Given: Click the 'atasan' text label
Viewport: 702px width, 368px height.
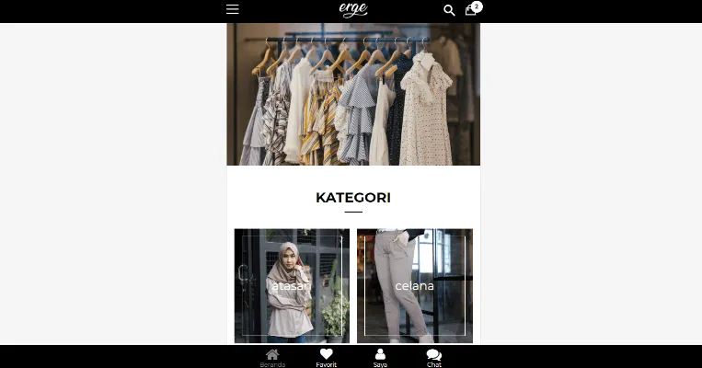Looking at the screenshot, I should (x=292, y=286).
